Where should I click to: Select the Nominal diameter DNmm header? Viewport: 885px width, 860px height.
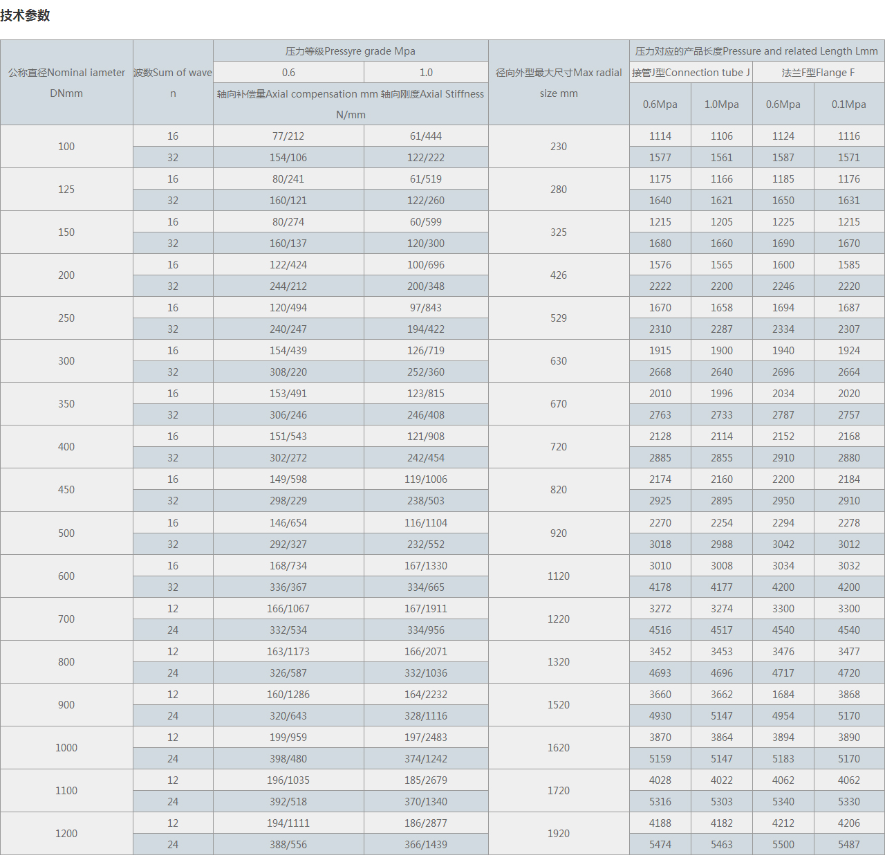click(x=66, y=83)
